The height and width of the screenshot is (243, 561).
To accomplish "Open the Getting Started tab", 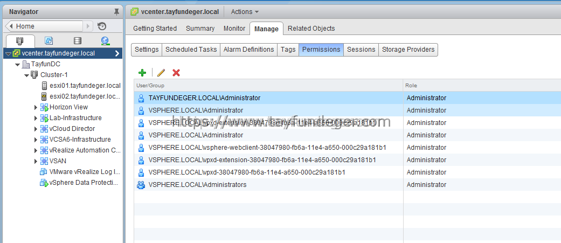I will 155,28.
